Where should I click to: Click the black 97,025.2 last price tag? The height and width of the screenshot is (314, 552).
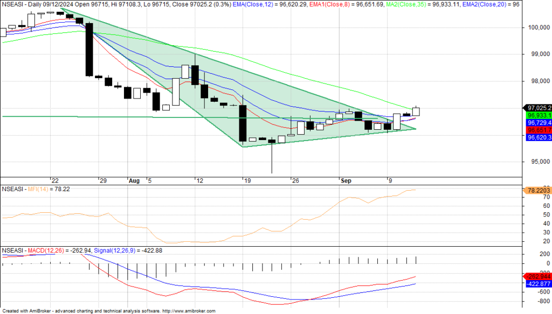[537, 107]
